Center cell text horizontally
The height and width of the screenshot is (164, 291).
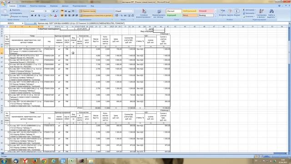(65, 15)
